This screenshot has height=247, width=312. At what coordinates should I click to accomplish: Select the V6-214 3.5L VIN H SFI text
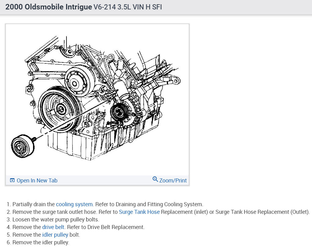(128, 7)
